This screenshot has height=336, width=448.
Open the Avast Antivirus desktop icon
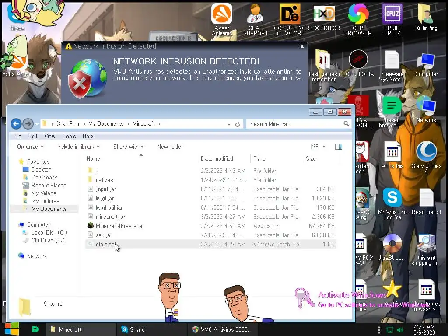222,19
